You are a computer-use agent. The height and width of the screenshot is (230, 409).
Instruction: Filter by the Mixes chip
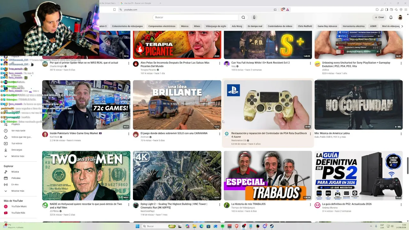pyautogui.click(x=197, y=26)
